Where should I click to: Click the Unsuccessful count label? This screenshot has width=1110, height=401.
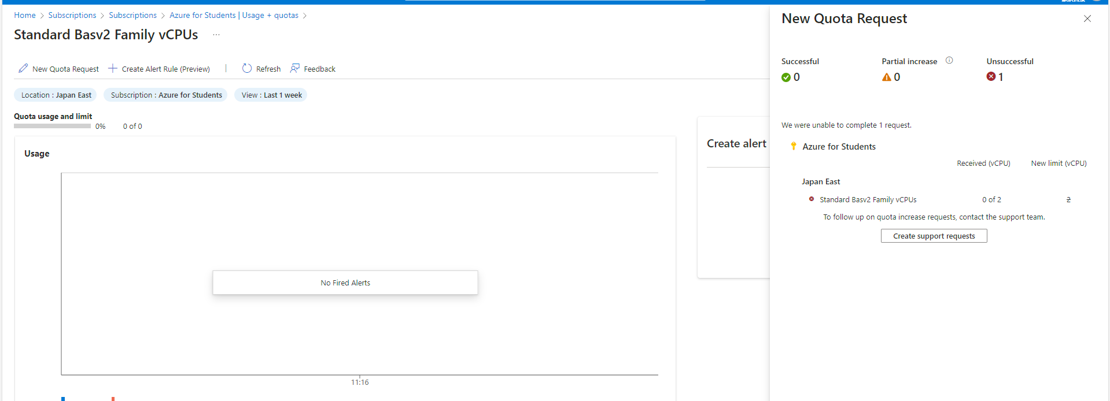(1010, 61)
